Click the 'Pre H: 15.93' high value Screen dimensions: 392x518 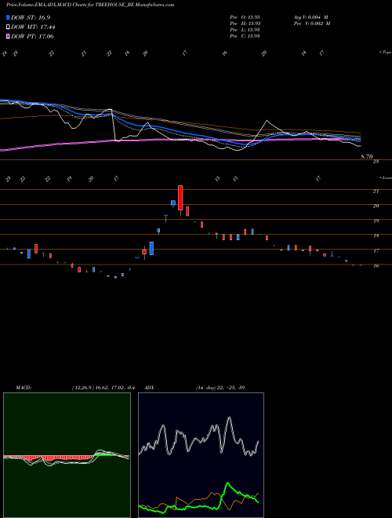click(245, 24)
